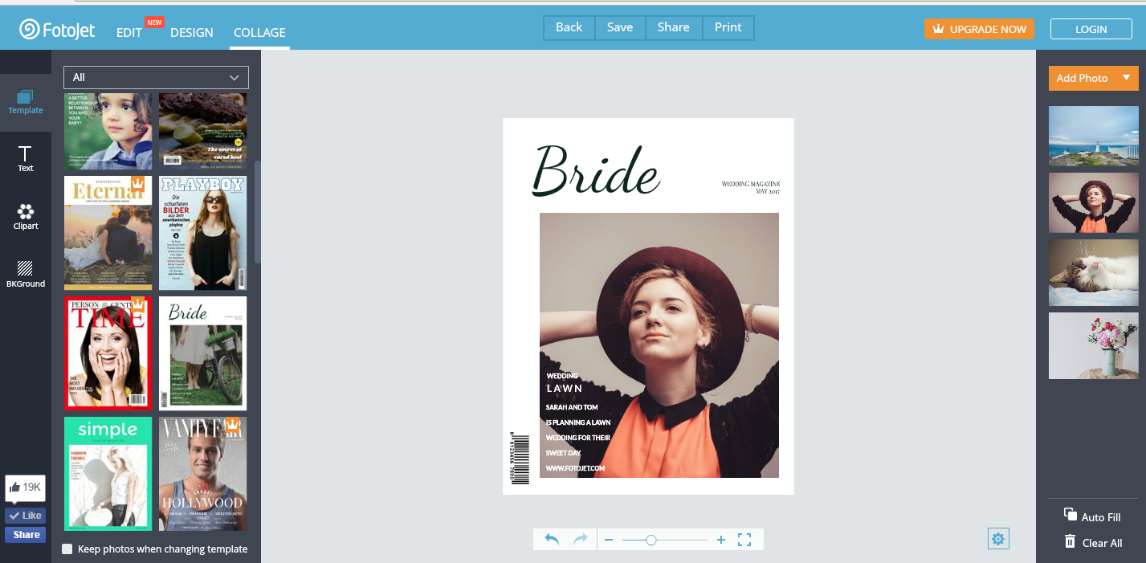Click the LOGIN button
The width and height of the screenshot is (1146, 563).
coord(1091,29)
